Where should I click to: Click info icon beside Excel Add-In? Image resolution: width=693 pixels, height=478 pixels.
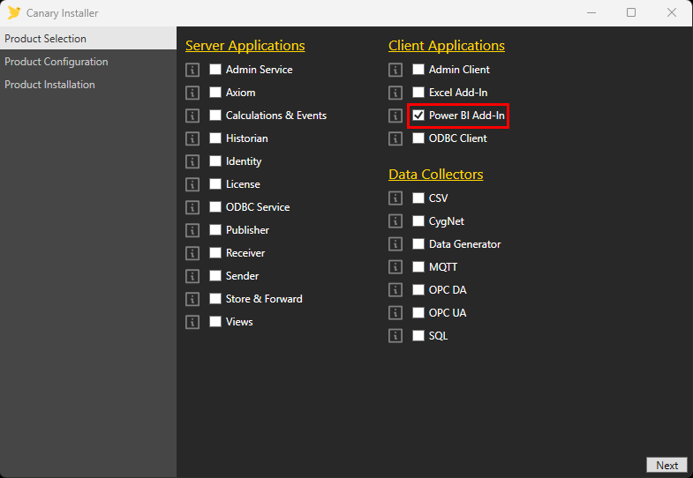tap(395, 93)
